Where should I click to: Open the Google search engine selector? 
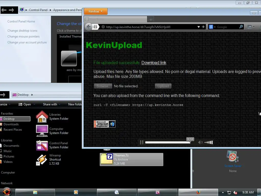point(212,27)
